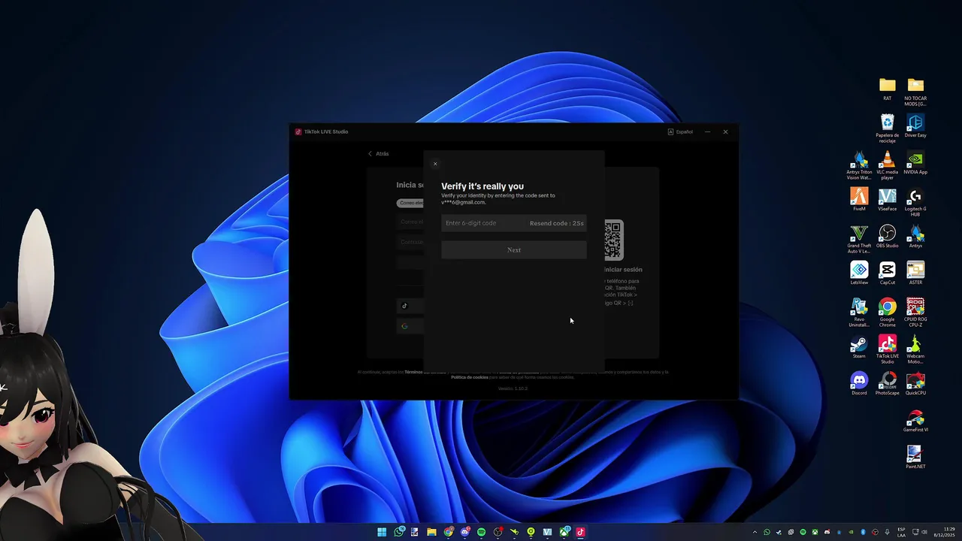Select the VSeeFace desktop shortcut
This screenshot has width=962, height=541.
pos(888,200)
